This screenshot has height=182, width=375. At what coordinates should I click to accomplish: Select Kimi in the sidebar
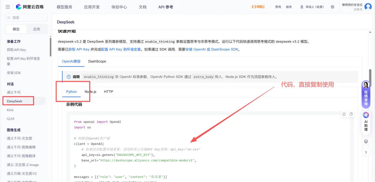pos(10,110)
